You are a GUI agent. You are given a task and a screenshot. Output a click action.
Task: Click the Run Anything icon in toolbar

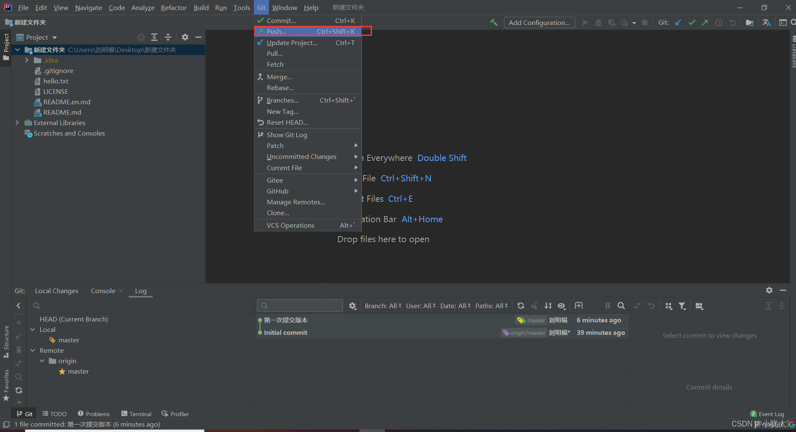pos(783,23)
